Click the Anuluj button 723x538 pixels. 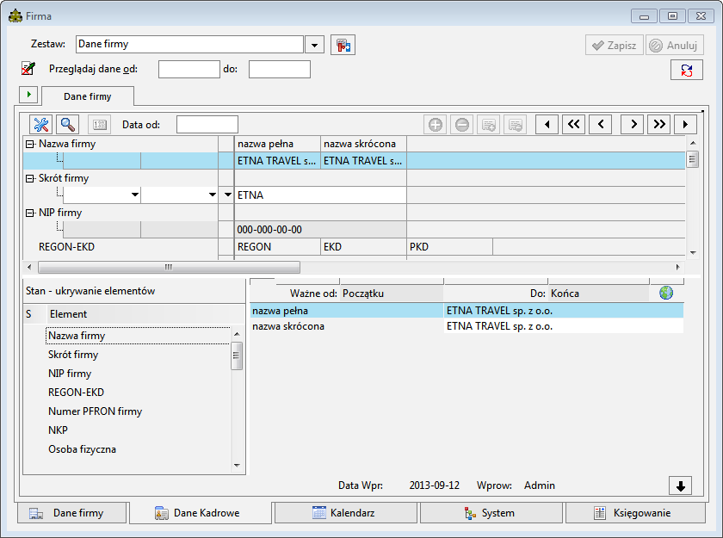tap(675, 45)
